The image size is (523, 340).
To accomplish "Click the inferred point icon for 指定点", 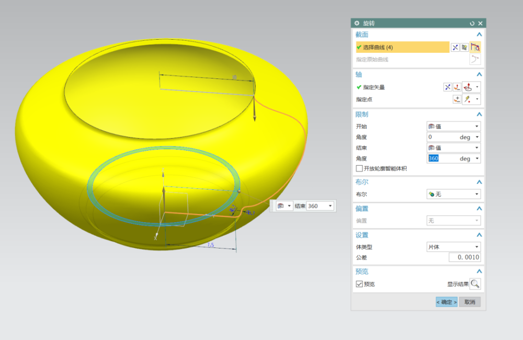I will tap(468, 99).
